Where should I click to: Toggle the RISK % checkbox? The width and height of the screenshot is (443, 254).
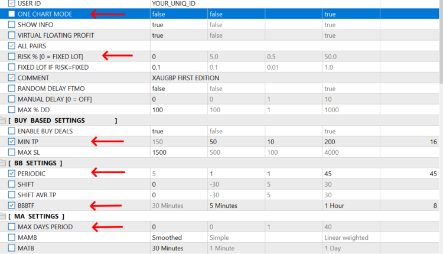click(x=12, y=57)
